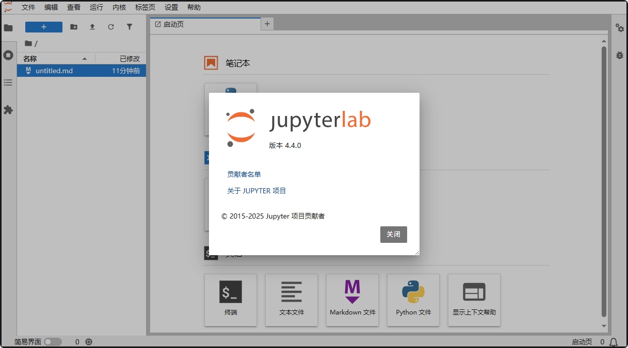The height and width of the screenshot is (348, 628).
Task: Click the new folder icon
Action: pyautogui.click(x=74, y=27)
